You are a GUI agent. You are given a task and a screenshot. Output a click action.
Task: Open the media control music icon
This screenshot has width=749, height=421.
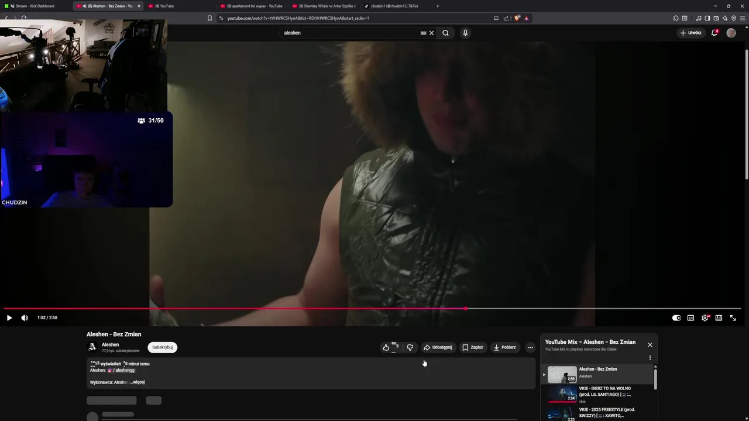[x=698, y=18]
